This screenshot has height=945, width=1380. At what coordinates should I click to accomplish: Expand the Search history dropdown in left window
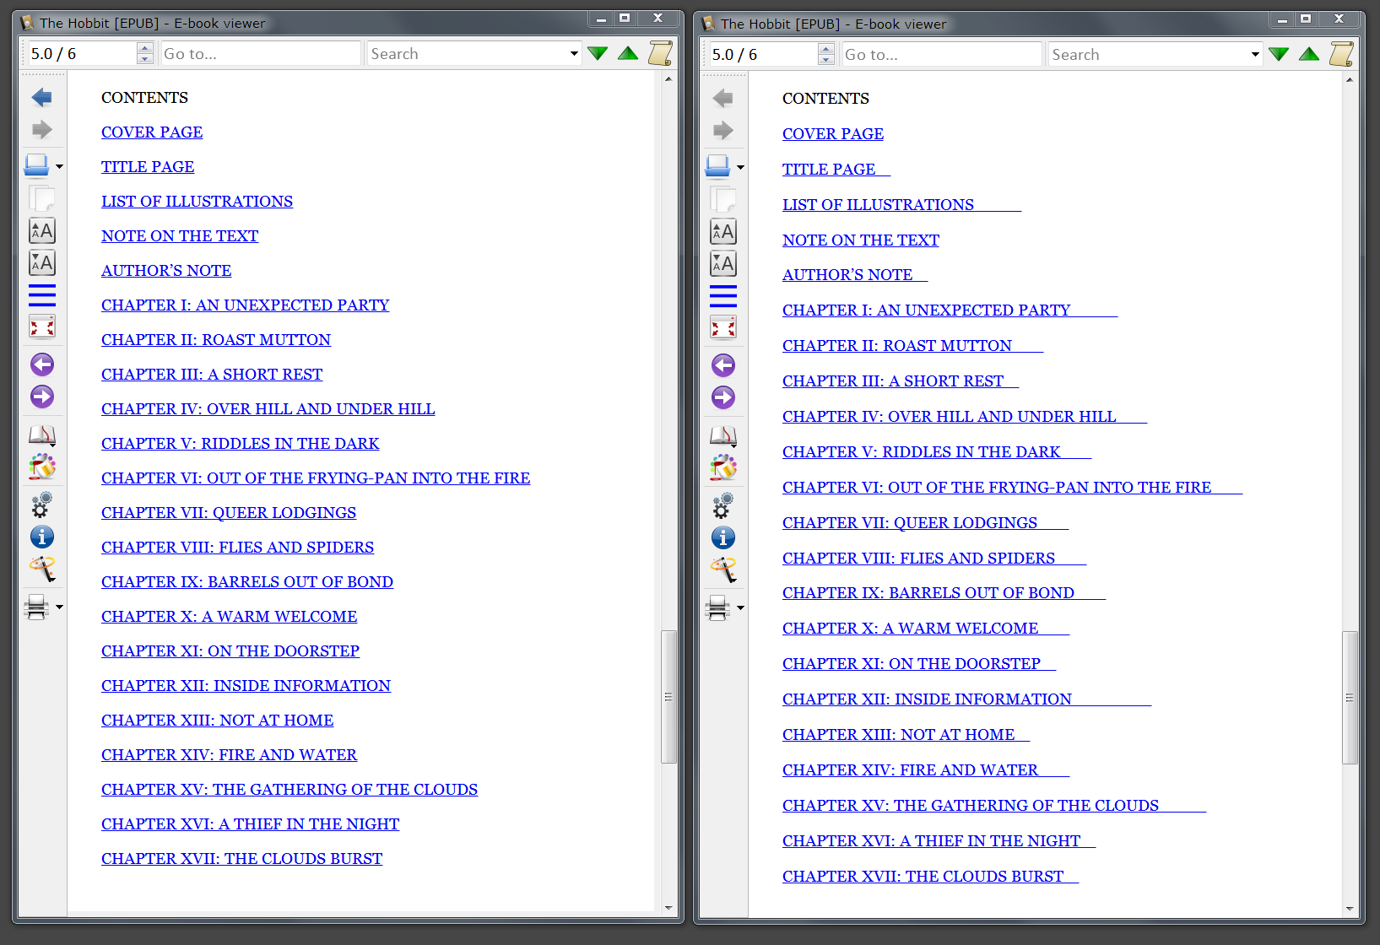tap(574, 53)
